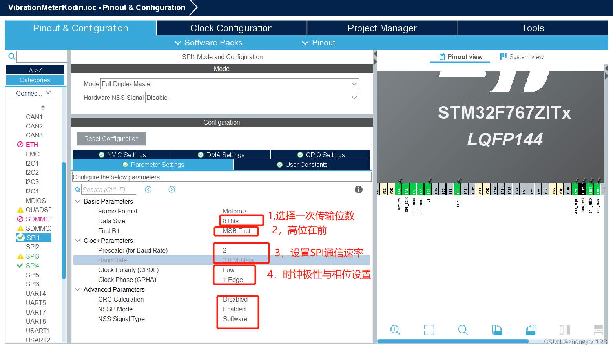Select pin PB2 on the chip
The height and width of the screenshot is (349, 613).
point(458,189)
